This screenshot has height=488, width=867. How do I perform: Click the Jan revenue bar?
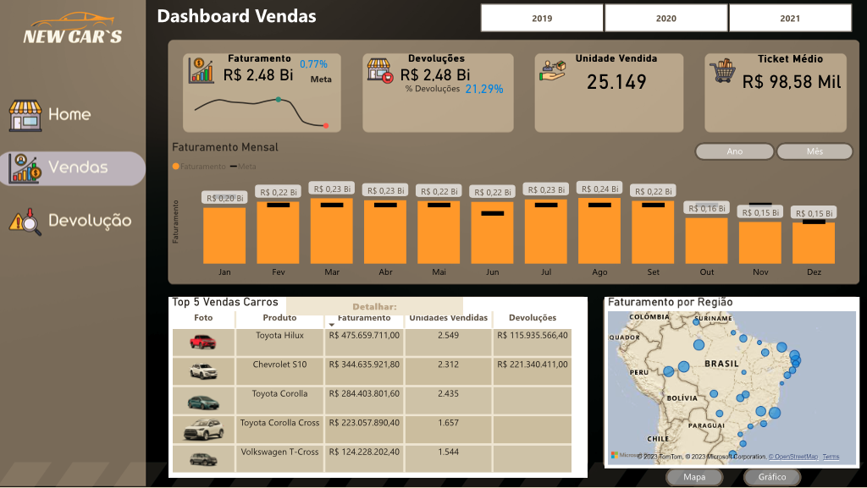pos(224,236)
